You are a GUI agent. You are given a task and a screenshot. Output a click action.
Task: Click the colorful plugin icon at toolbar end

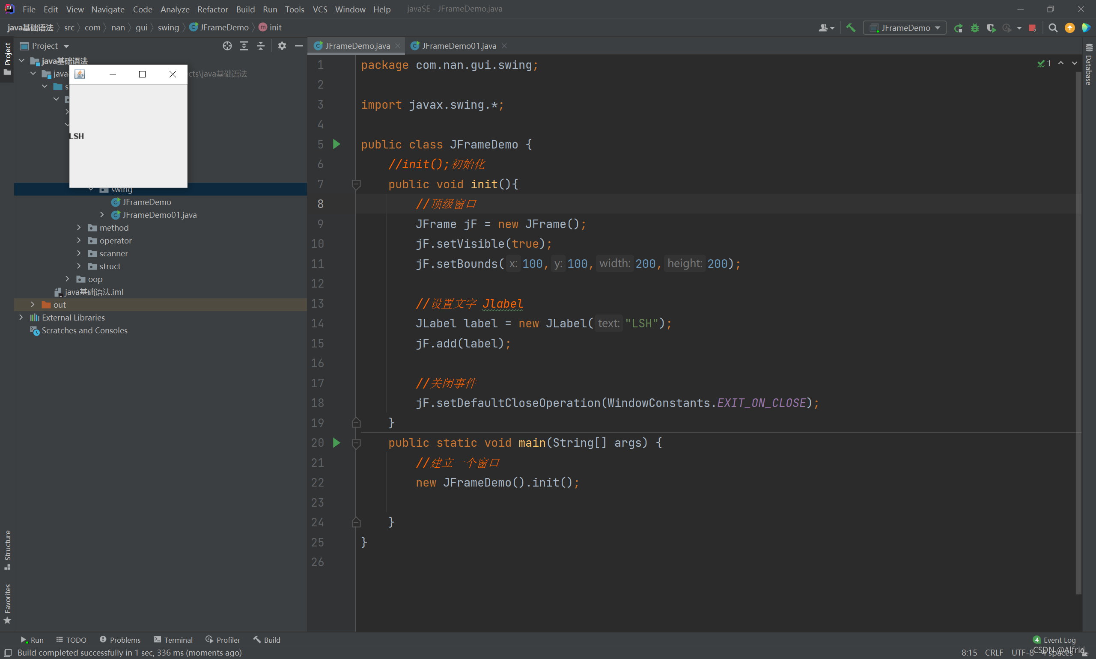coord(1086,27)
